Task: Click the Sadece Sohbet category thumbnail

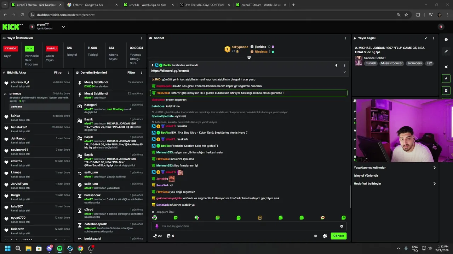Action: point(359,61)
